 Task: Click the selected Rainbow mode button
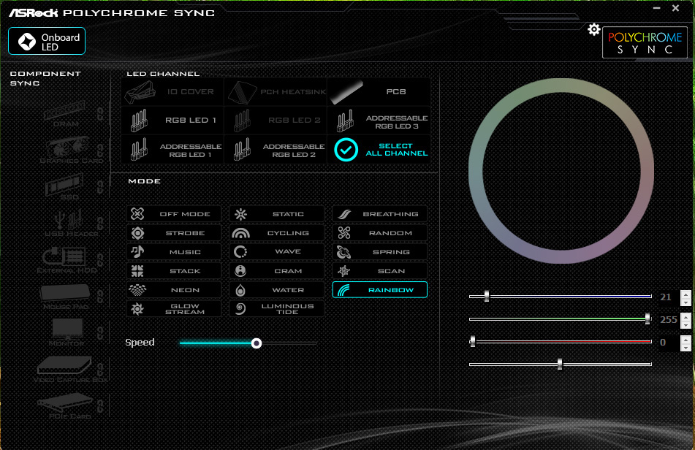pyautogui.click(x=380, y=290)
